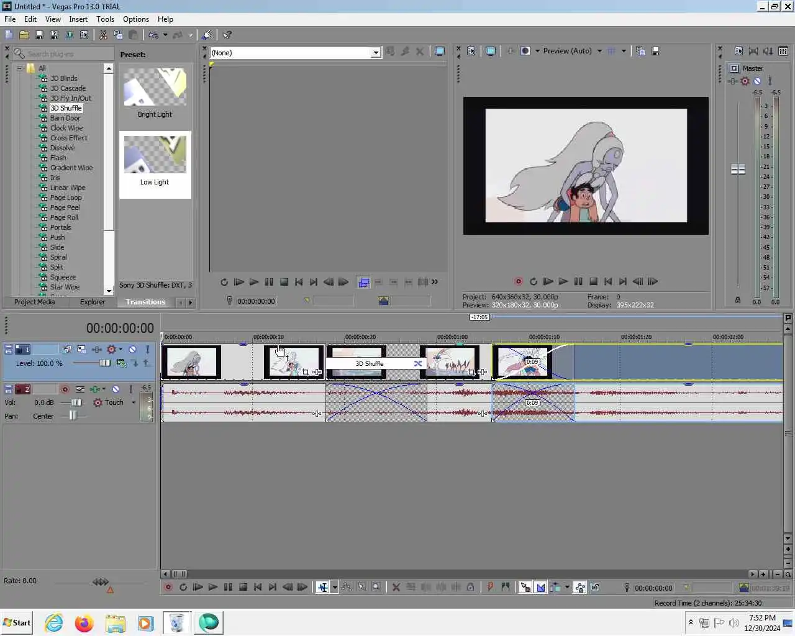This screenshot has height=636, width=795.
Task: Toggle Invert Track Phase on audio track 2
Action: [80, 389]
